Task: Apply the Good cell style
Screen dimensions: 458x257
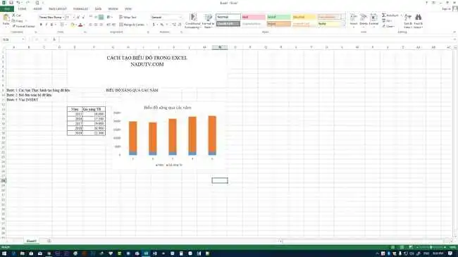Action: tap(278, 17)
